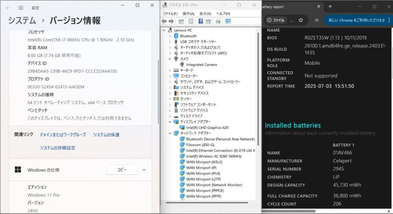
Task: Click the product ID 00330-52454-02415-AAOEM
Action: [x=56, y=87]
